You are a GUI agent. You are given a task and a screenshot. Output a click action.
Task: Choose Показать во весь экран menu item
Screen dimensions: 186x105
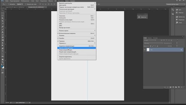coord(76,20)
